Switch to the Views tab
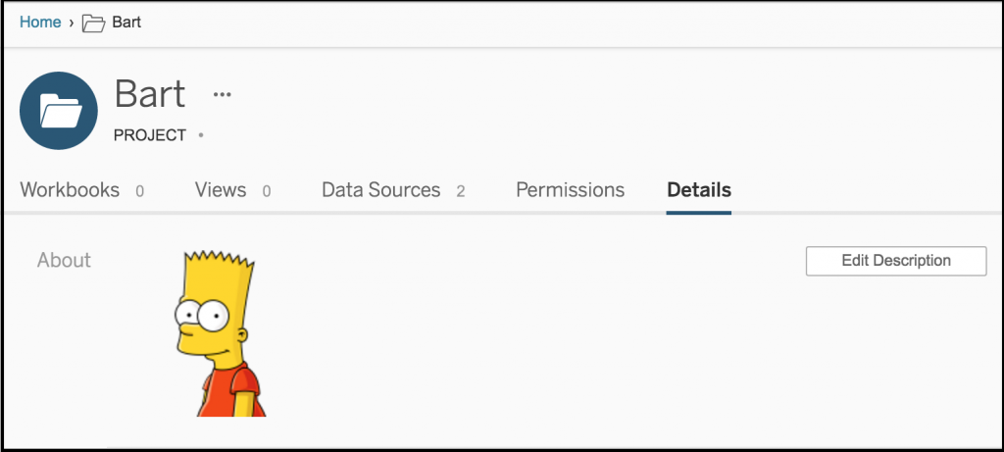The height and width of the screenshot is (452, 1004). [x=221, y=190]
